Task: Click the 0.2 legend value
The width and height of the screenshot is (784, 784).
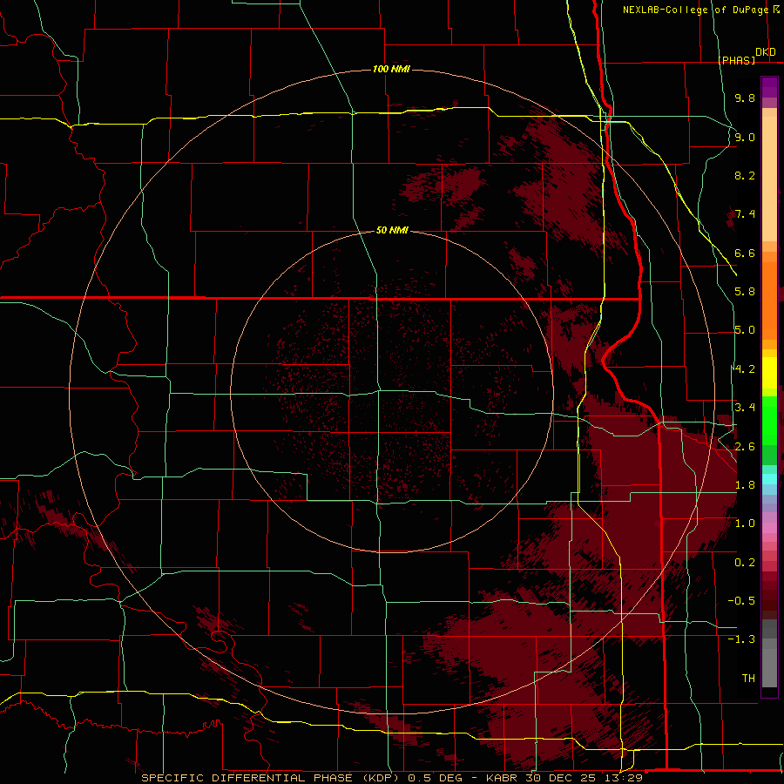Action: [745, 563]
